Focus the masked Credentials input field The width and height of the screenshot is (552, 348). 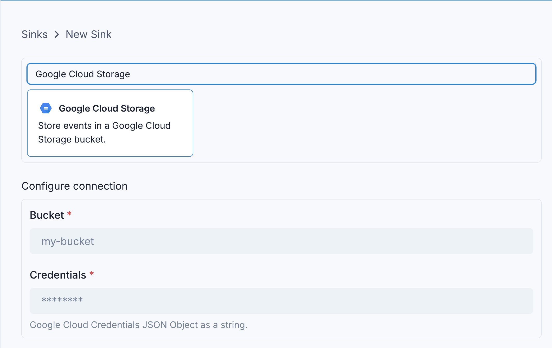(x=281, y=301)
